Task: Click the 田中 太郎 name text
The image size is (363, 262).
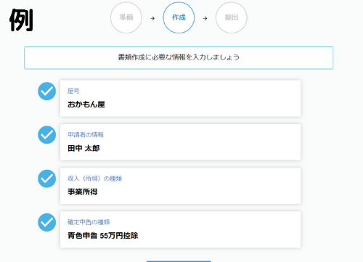Action: pyautogui.click(x=83, y=148)
